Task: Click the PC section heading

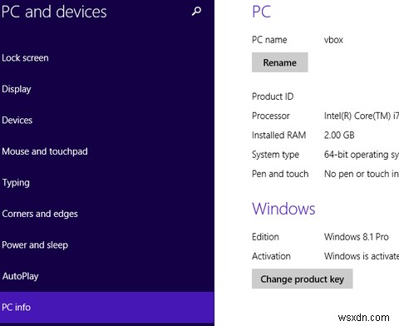Action: coord(261,12)
